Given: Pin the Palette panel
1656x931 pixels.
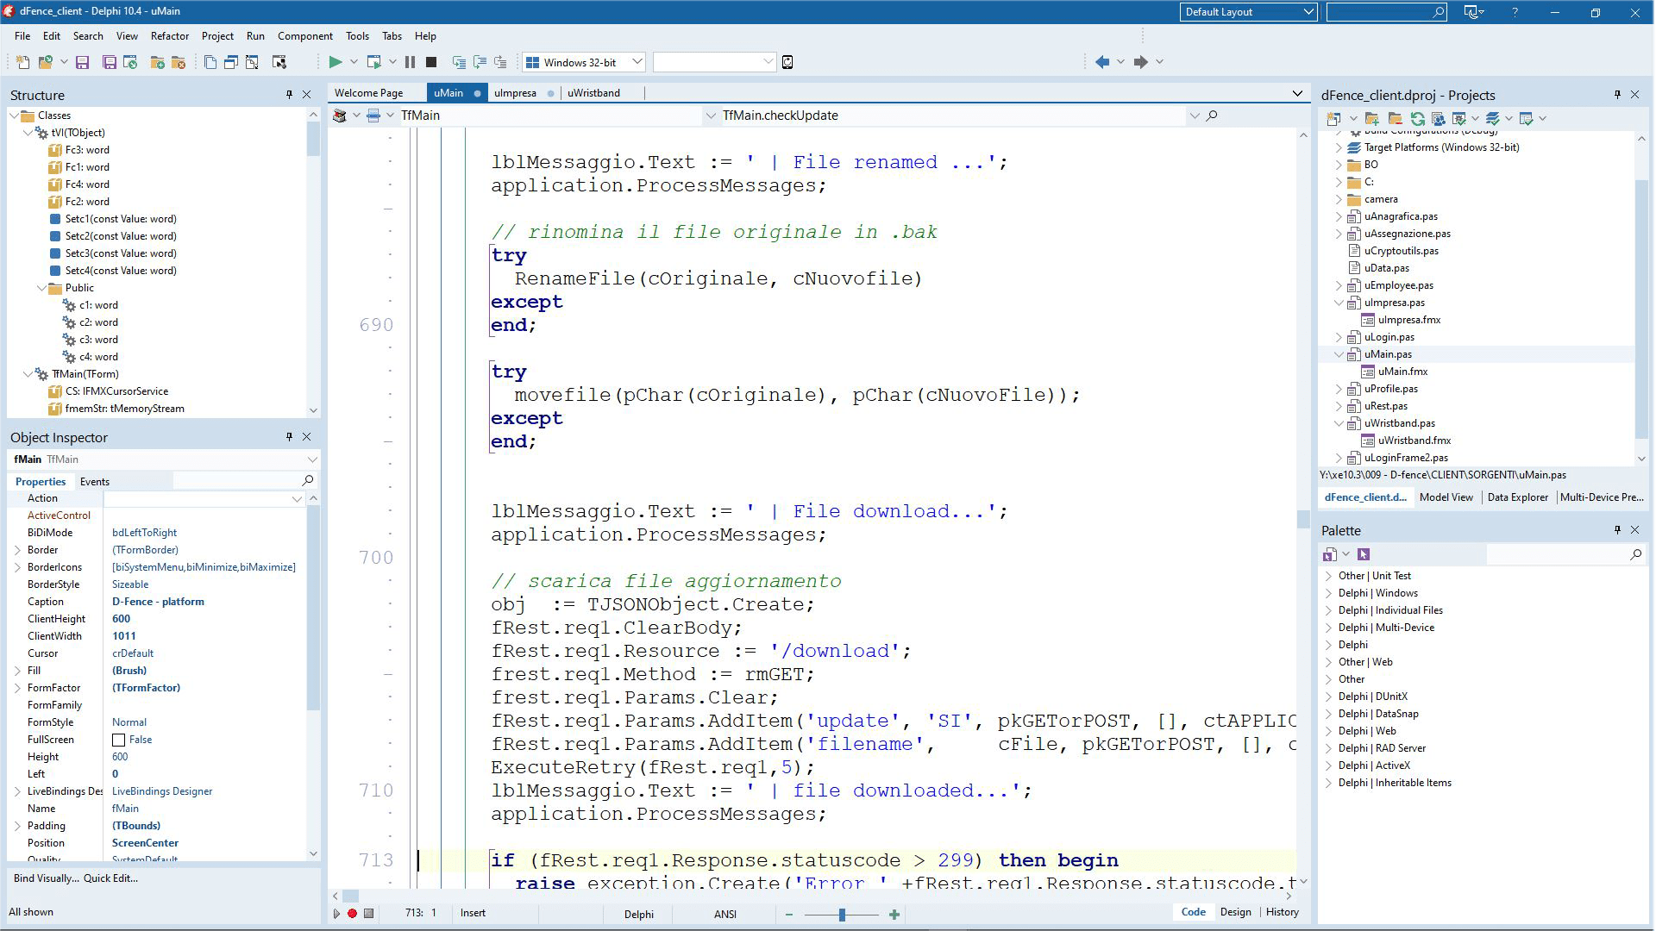Looking at the screenshot, I should [x=1617, y=530].
